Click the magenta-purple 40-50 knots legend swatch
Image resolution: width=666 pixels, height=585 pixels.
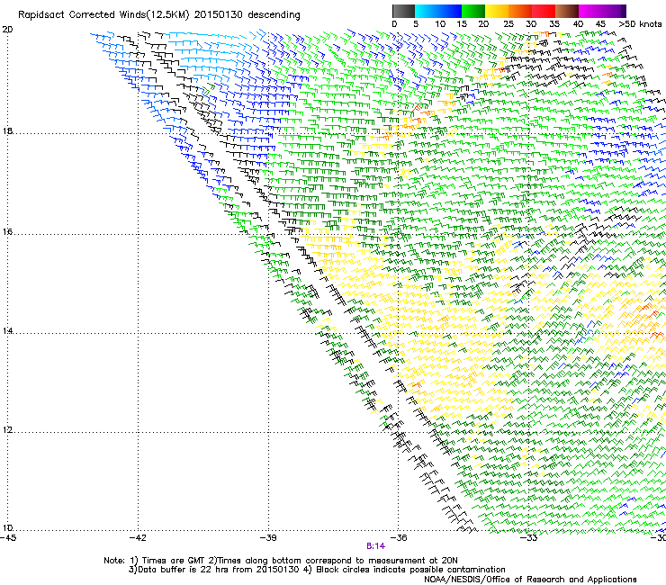[602, 11]
